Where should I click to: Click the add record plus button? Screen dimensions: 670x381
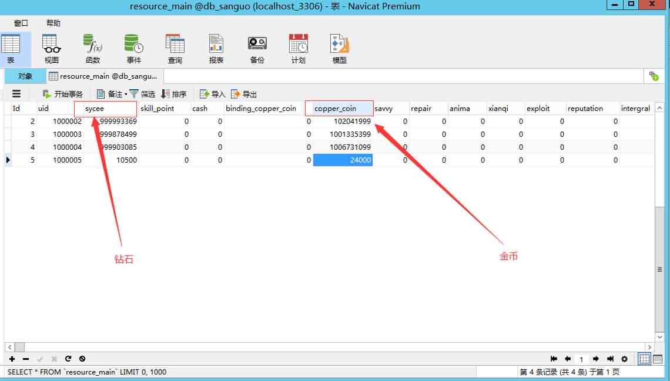click(12, 359)
